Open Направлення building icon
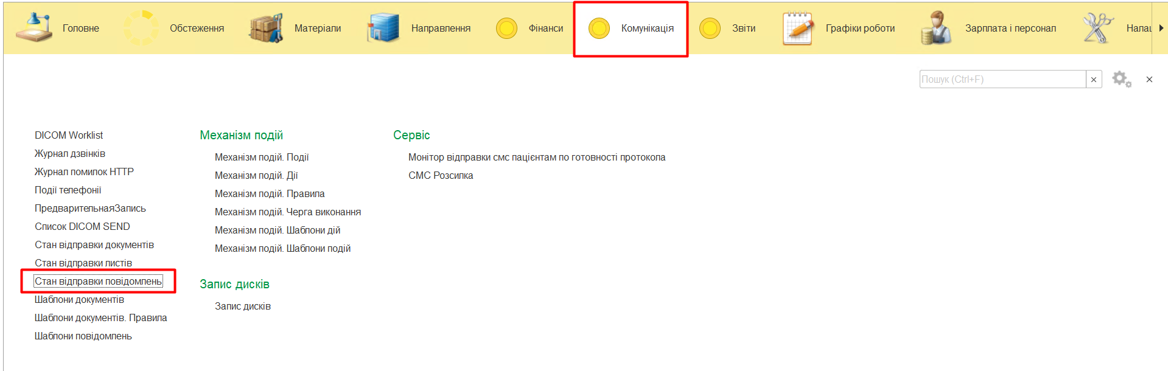Image resolution: width=1168 pixels, height=371 pixels. 383,28
